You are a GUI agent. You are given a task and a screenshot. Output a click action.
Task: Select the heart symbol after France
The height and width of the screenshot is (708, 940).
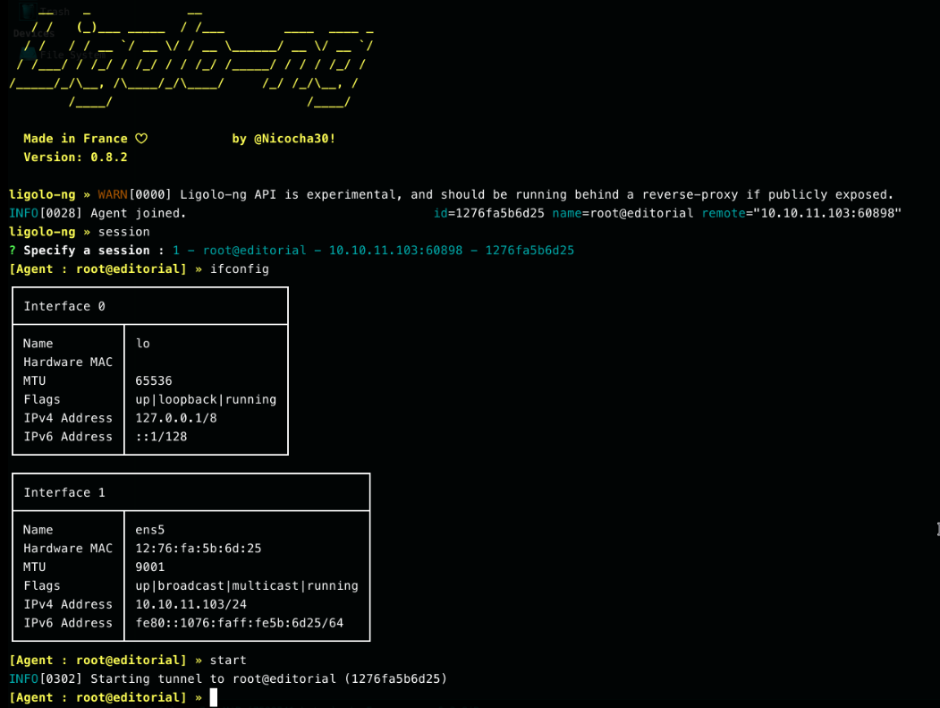point(141,139)
